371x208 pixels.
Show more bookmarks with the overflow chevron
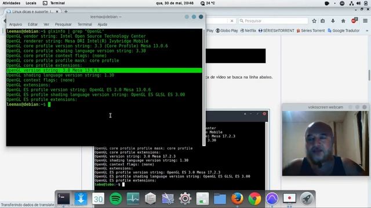coord(367,31)
